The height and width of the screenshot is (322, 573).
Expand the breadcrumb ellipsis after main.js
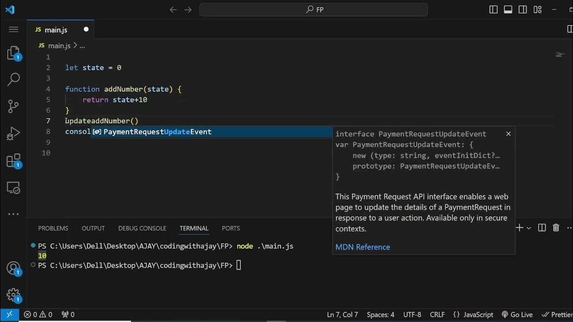point(82,46)
